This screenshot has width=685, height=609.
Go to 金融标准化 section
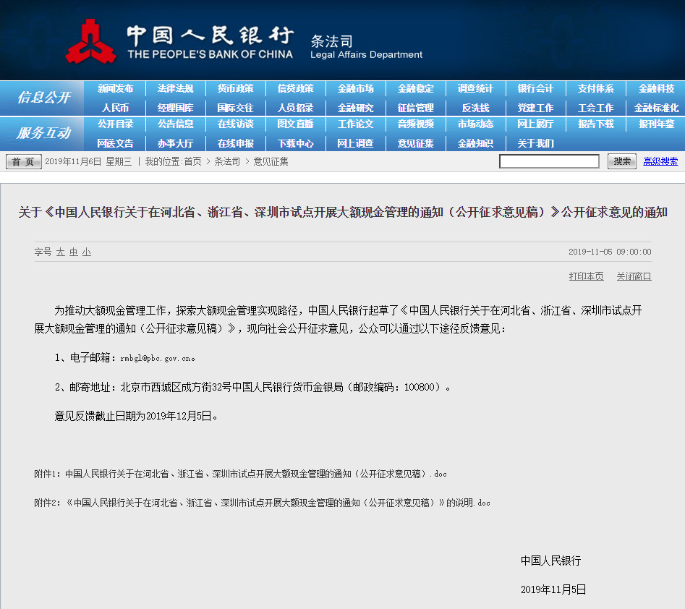[656, 108]
